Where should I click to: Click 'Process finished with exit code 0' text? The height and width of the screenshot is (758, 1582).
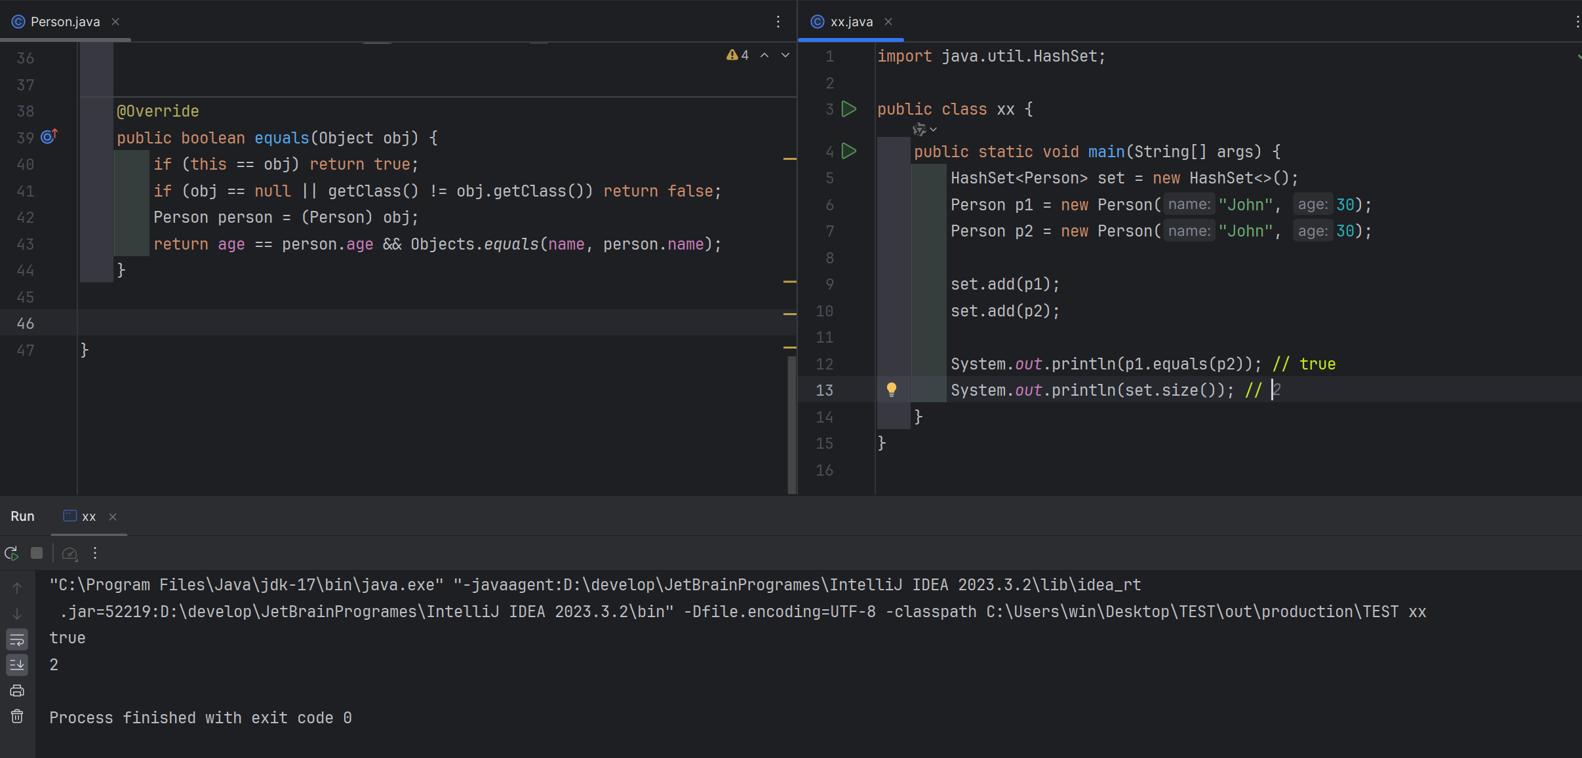pos(201,717)
